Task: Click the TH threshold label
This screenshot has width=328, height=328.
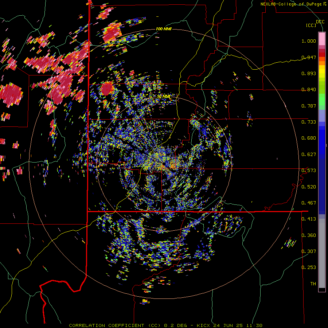Action: tap(313, 284)
